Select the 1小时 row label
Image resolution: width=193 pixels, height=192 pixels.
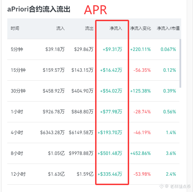pyautogui.click(x=17, y=112)
